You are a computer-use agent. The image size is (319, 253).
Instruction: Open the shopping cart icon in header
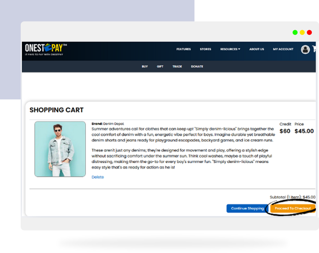pyautogui.click(x=315, y=49)
